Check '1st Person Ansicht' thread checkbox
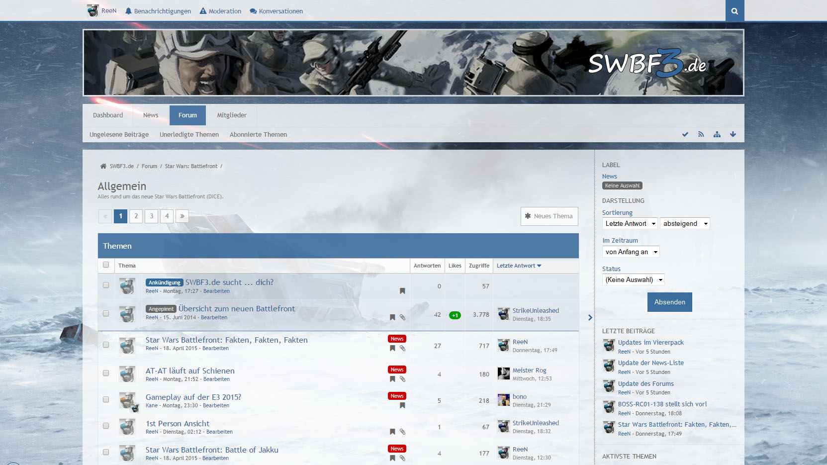 tap(106, 426)
